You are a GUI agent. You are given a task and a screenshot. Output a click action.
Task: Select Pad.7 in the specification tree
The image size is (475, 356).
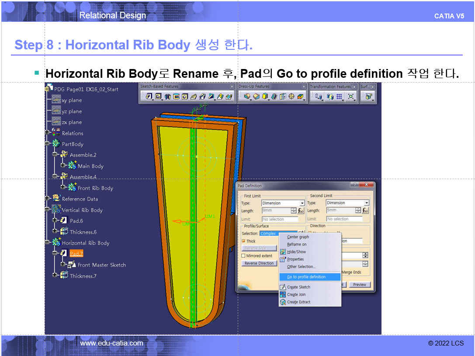[x=76, y=254]
